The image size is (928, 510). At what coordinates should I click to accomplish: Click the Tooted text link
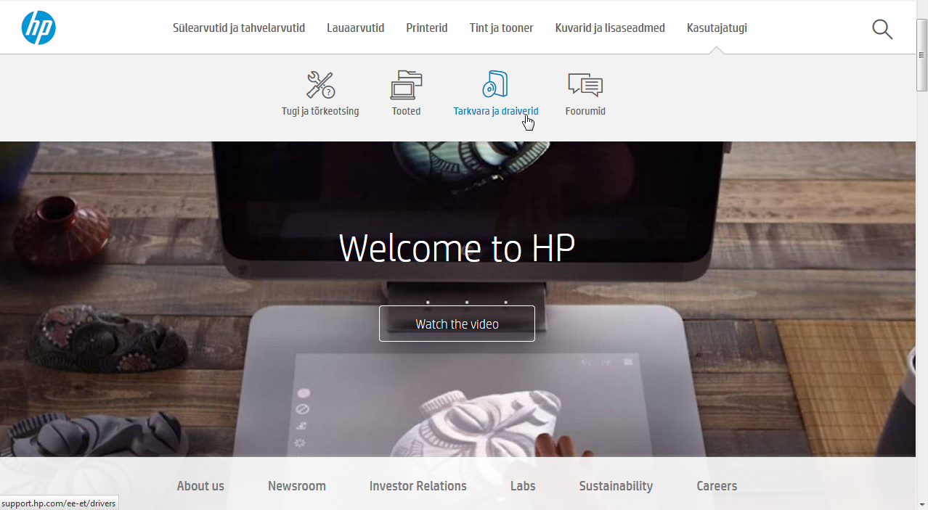[406, 111]
